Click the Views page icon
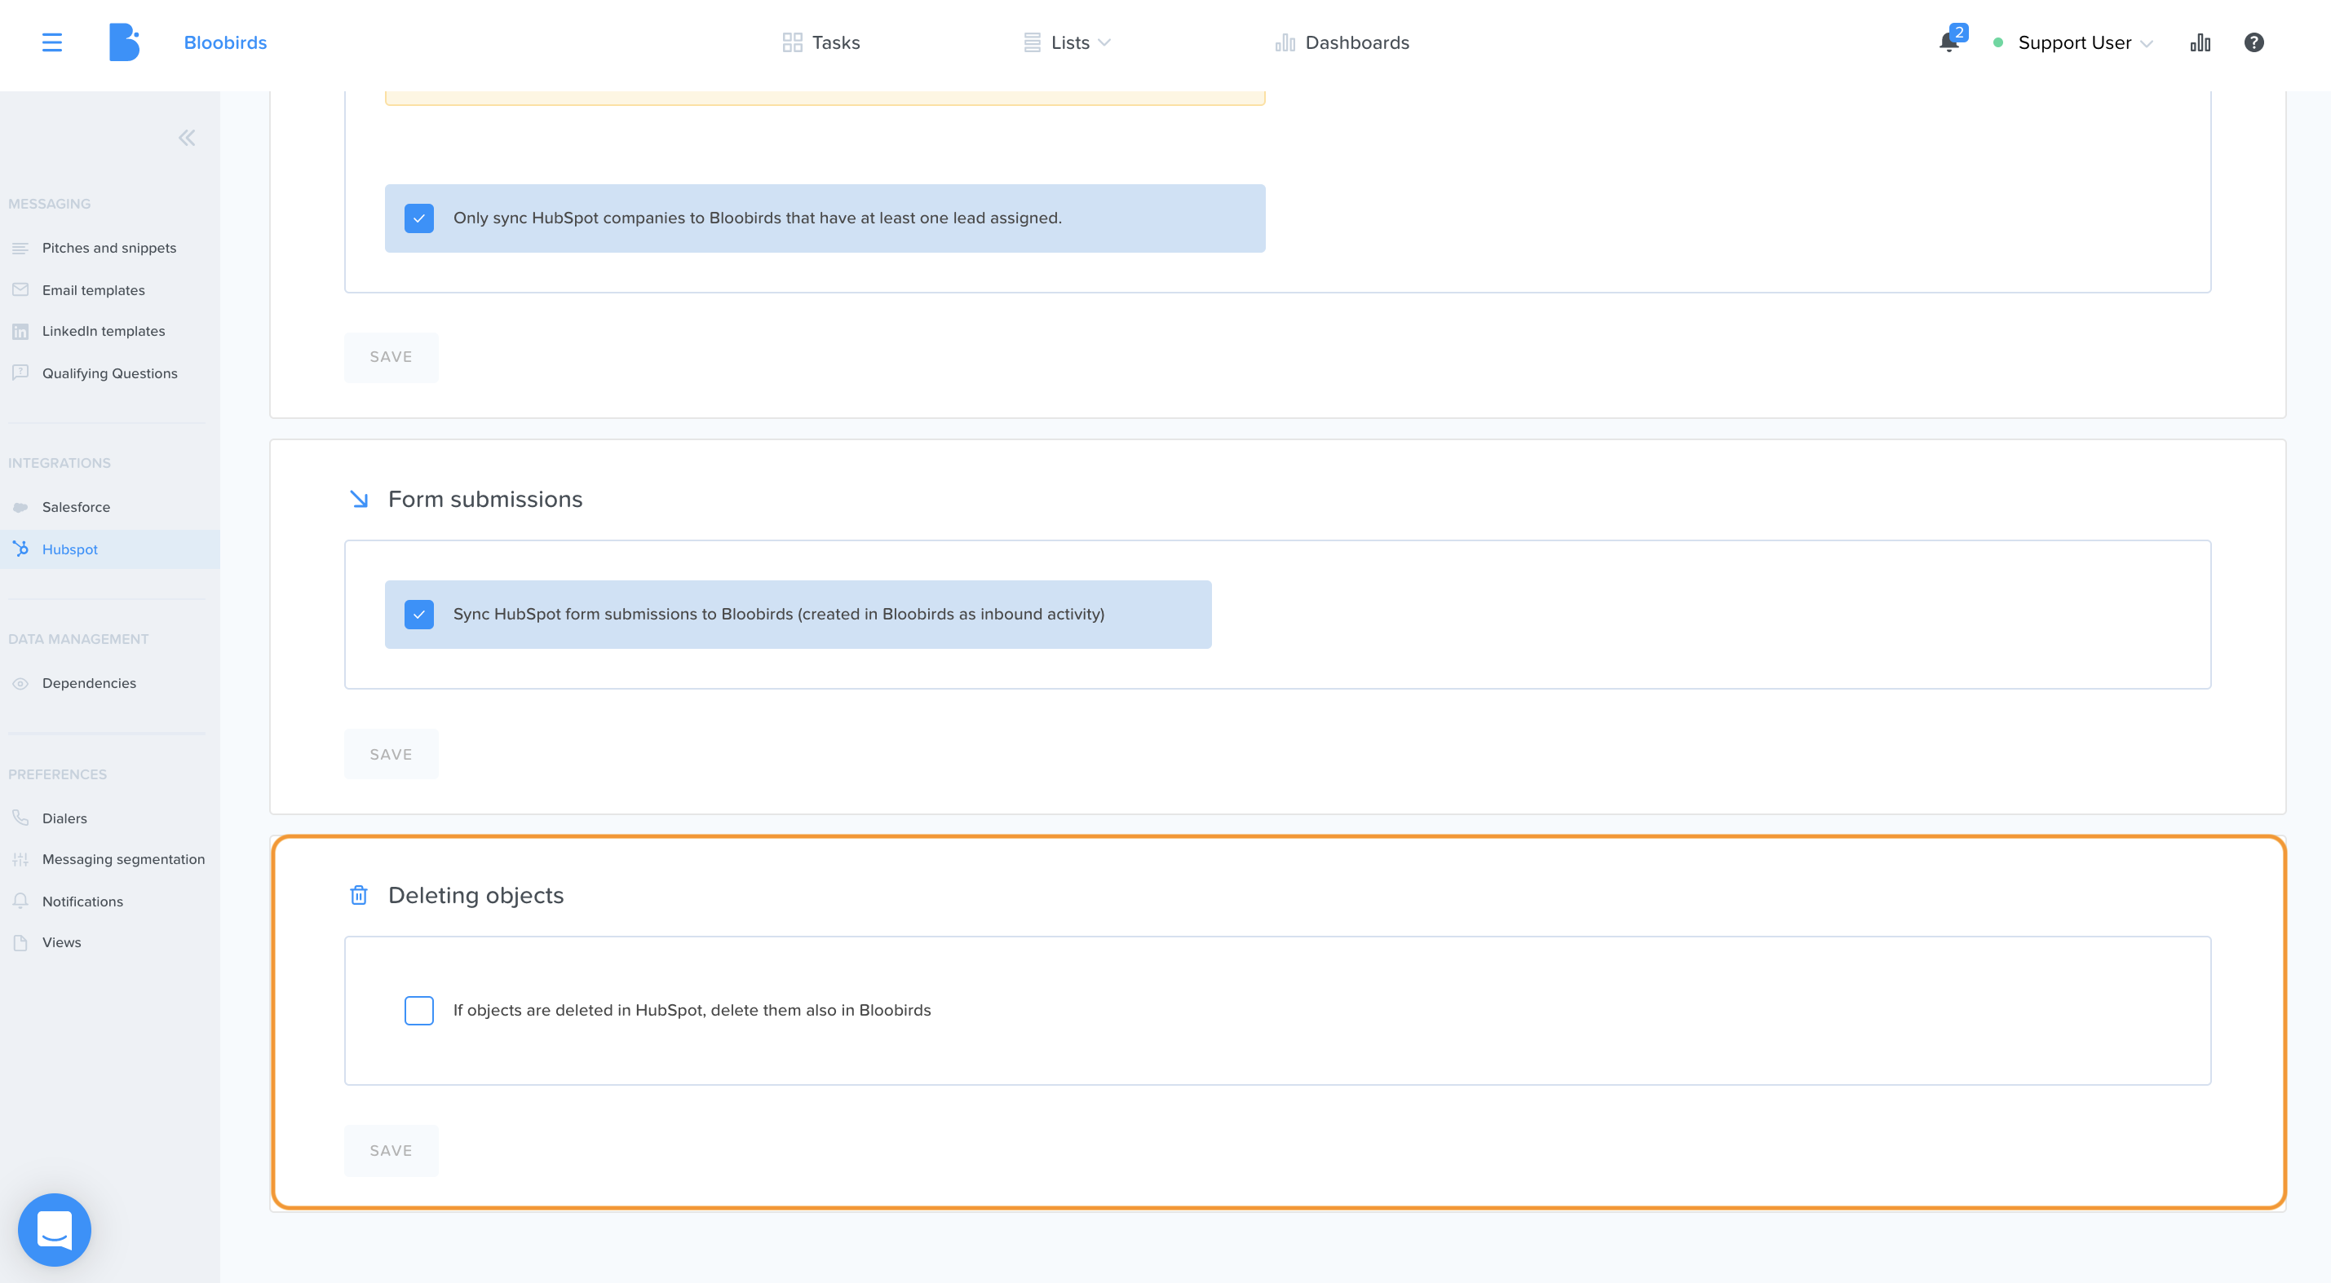Image resolution: width=2331 pixels, height=1283 pixels. pos(20,942)
